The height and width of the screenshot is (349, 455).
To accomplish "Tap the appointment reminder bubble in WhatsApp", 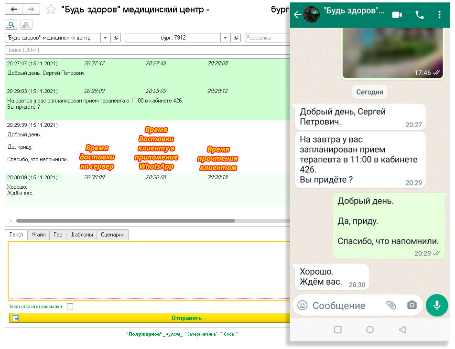I will coord(360,160).
